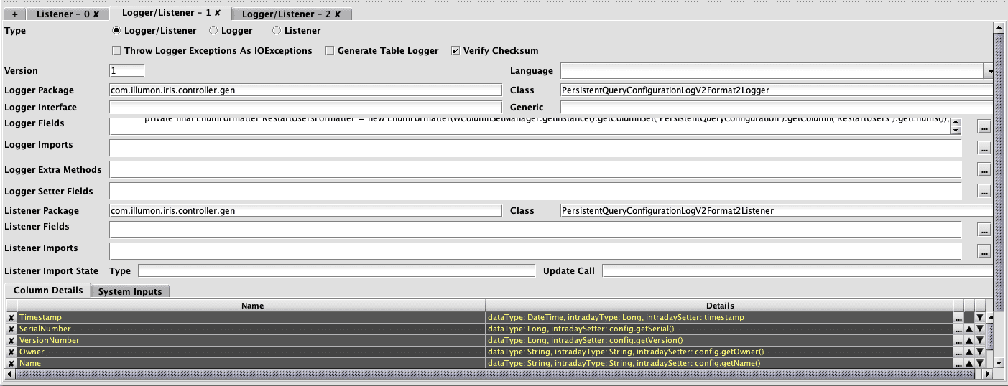
Task: Delete the Owner row using its X icon
Action: [x=11, y=352]
